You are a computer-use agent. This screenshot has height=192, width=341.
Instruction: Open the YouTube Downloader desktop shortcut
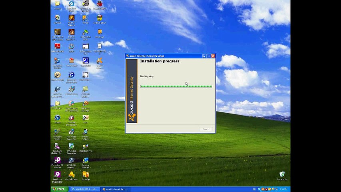(x=71, y=120)
